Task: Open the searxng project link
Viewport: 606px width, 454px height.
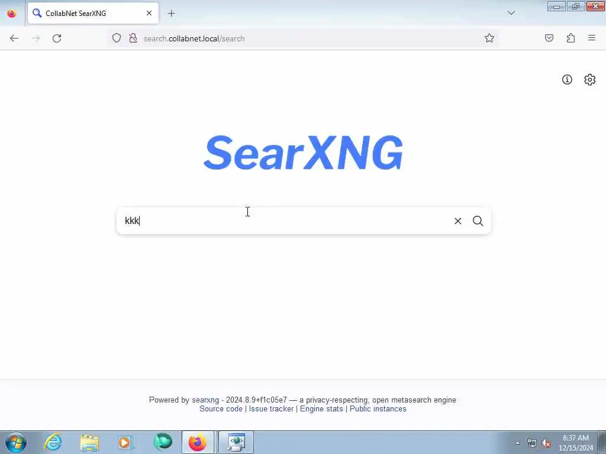Action: [x=205, y=400]
